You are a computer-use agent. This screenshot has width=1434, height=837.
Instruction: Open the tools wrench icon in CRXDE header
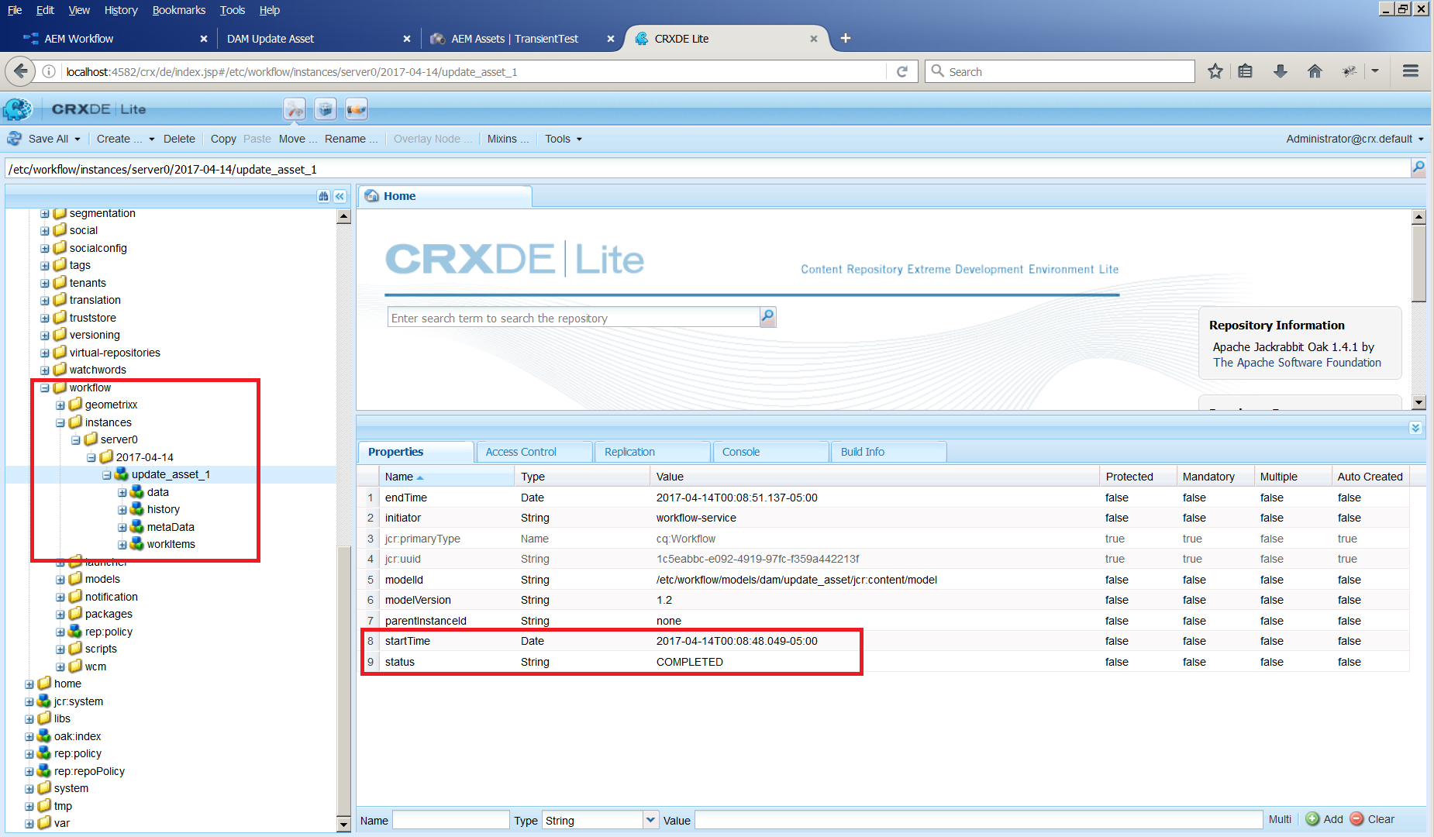[295, 109]
